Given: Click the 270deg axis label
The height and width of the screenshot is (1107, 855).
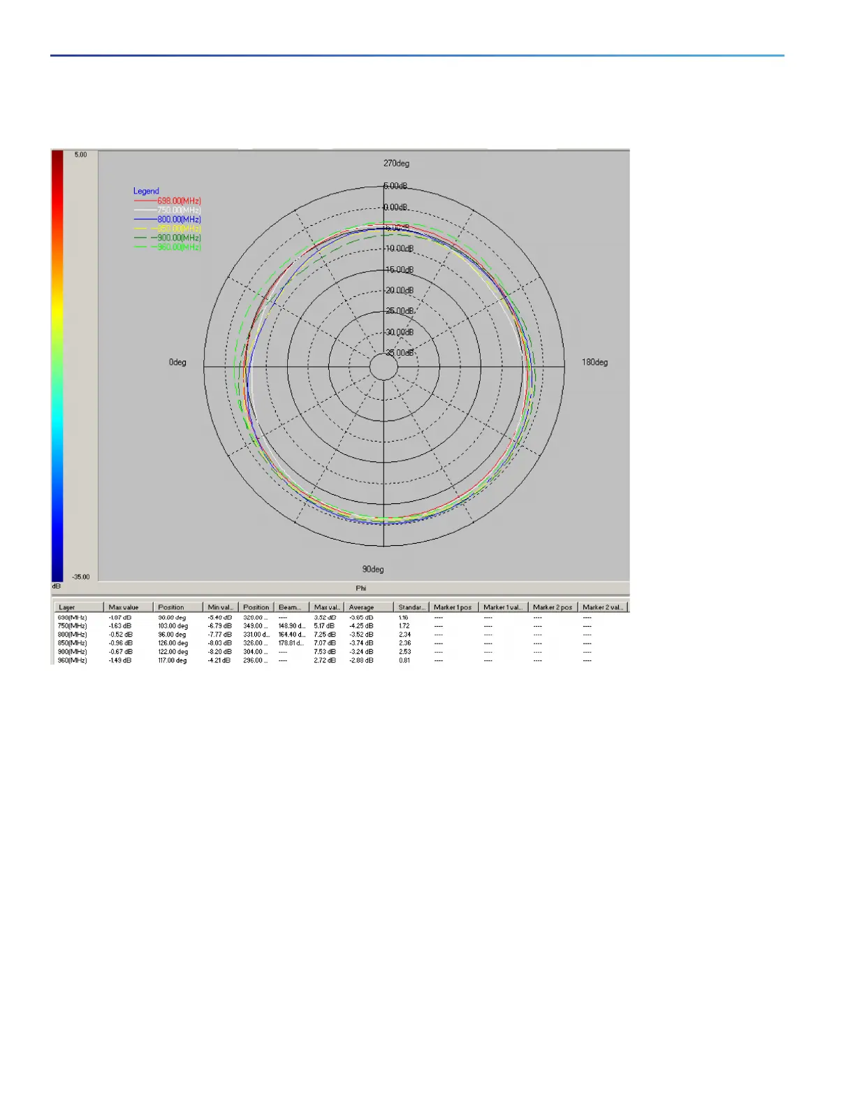Looking at the screenshot, I should click(x=396, y=164).
